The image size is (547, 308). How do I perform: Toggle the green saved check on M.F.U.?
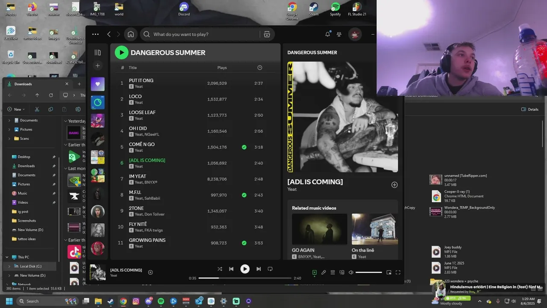click(x=244, y=195)
